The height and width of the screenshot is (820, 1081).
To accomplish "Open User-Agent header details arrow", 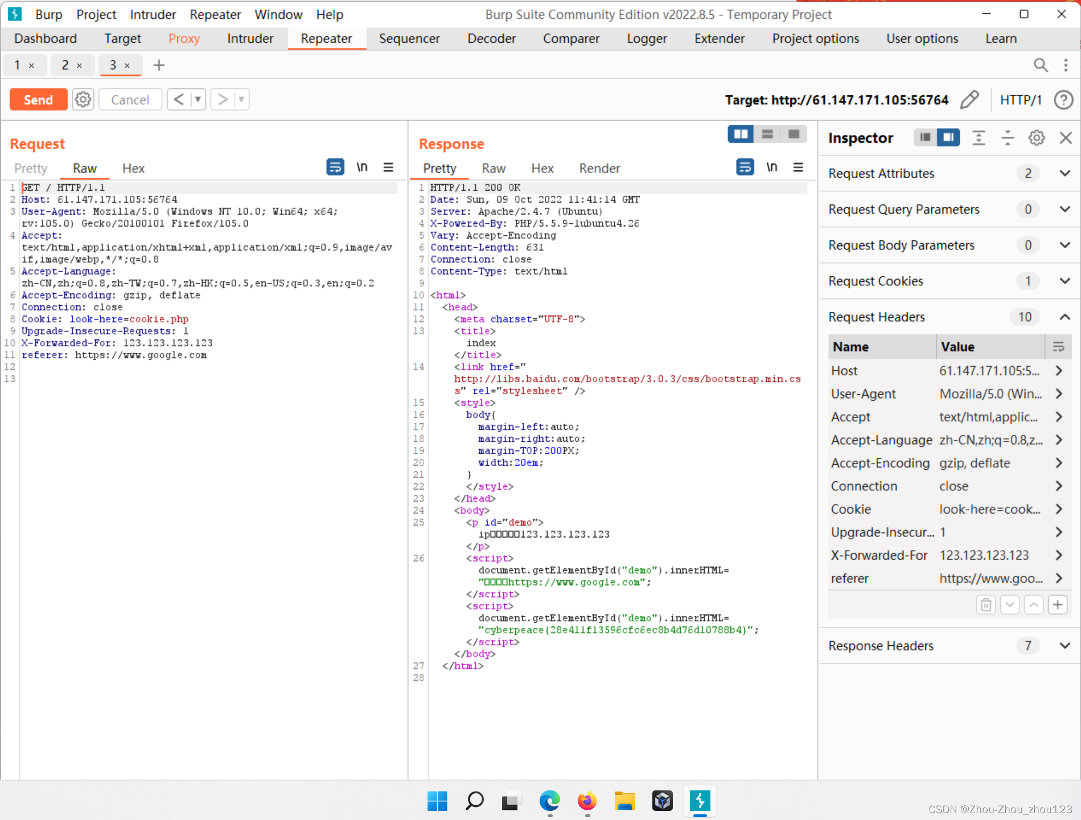I will [x=1059, y=393].
